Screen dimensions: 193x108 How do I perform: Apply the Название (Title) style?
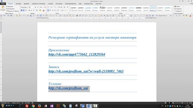pos(103,9)
